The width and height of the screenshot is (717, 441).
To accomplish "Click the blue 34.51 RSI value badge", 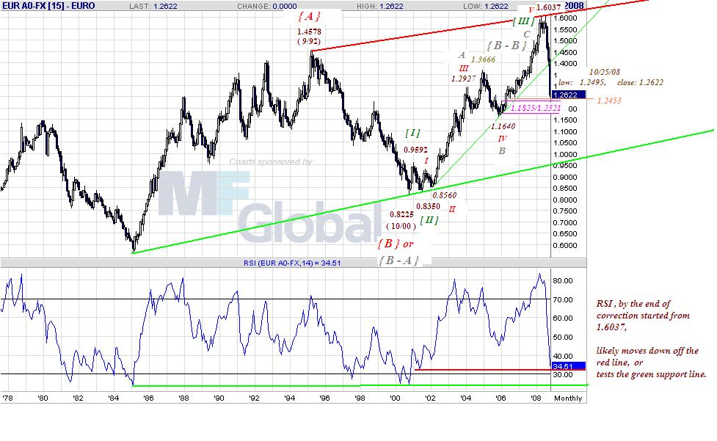I will pos(568,366).
